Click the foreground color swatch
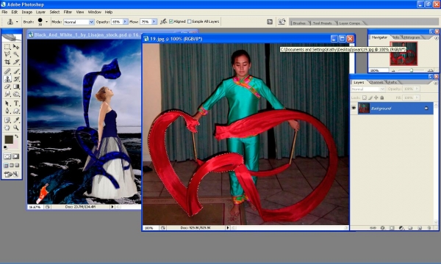 9,139
